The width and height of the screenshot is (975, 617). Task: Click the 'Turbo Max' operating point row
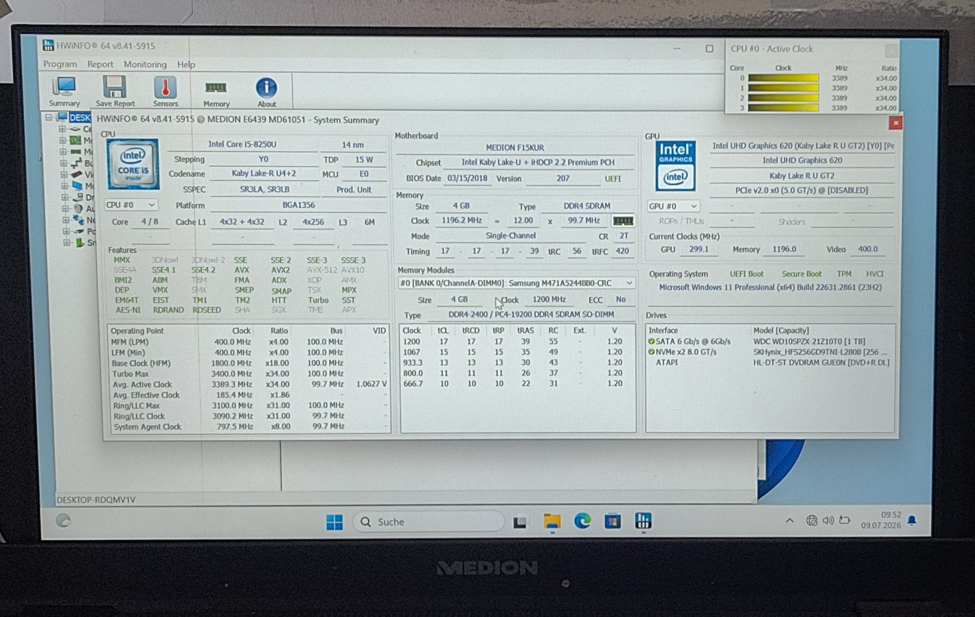click(248, 374)
